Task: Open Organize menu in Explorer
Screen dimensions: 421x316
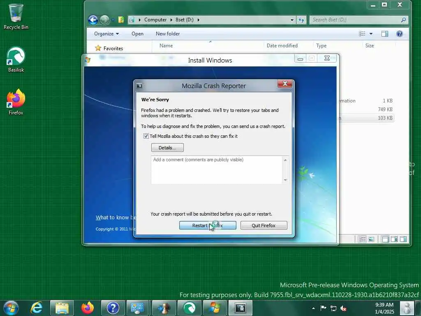Action: click(x=106, y=34)
